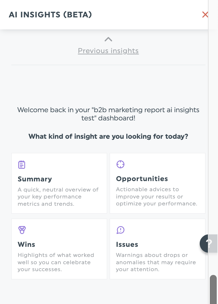Viewport: 218px width, 304px height.
Task: Click the Wins card's highlights description
Action: [x=56, y=262]
